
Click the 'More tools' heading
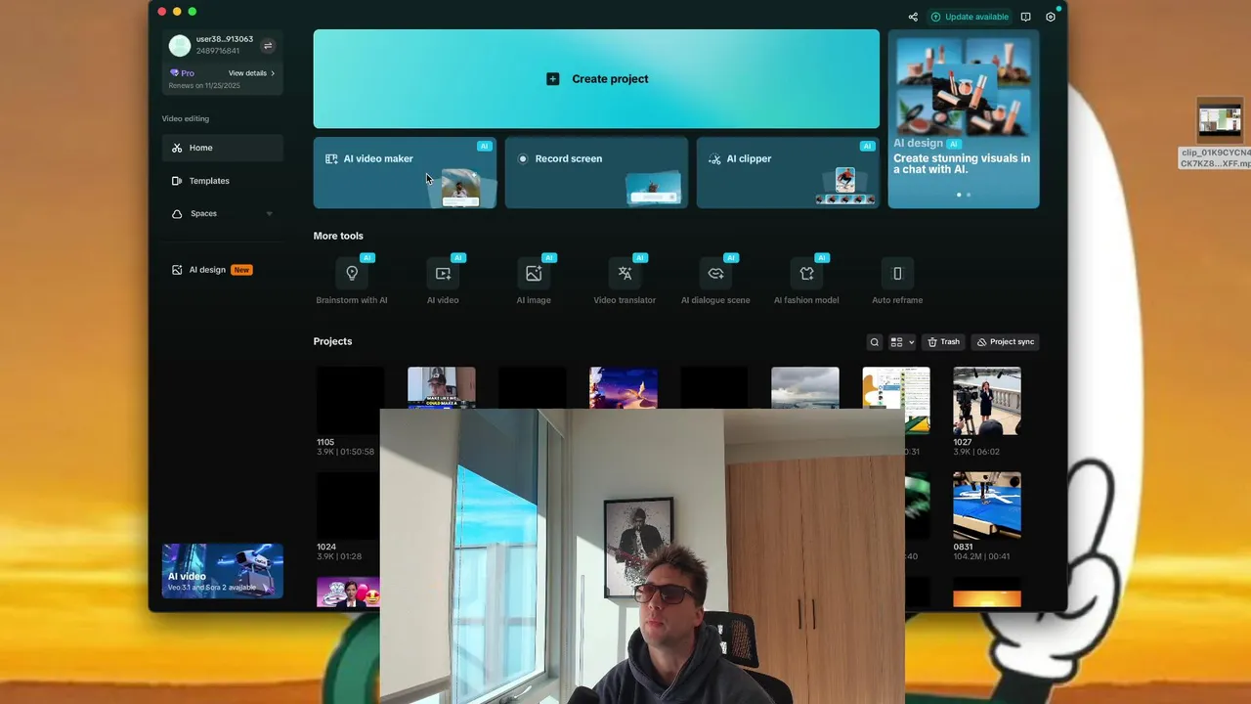[338, 236]
